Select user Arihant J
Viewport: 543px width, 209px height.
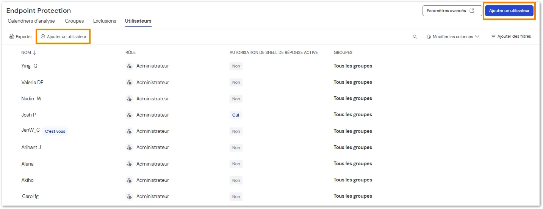pos(31,147)
